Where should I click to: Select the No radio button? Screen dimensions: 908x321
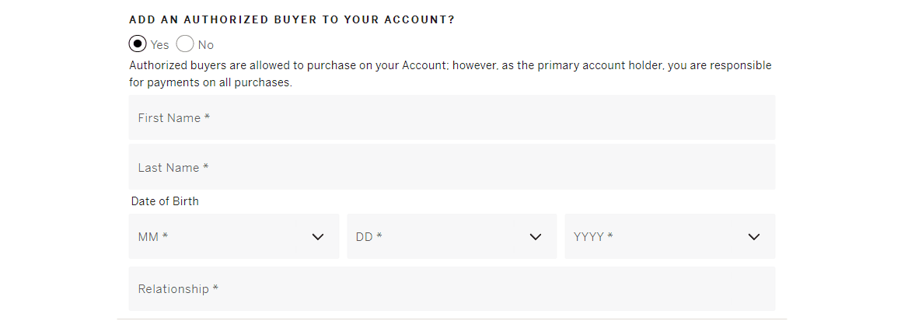click(185, 44)
